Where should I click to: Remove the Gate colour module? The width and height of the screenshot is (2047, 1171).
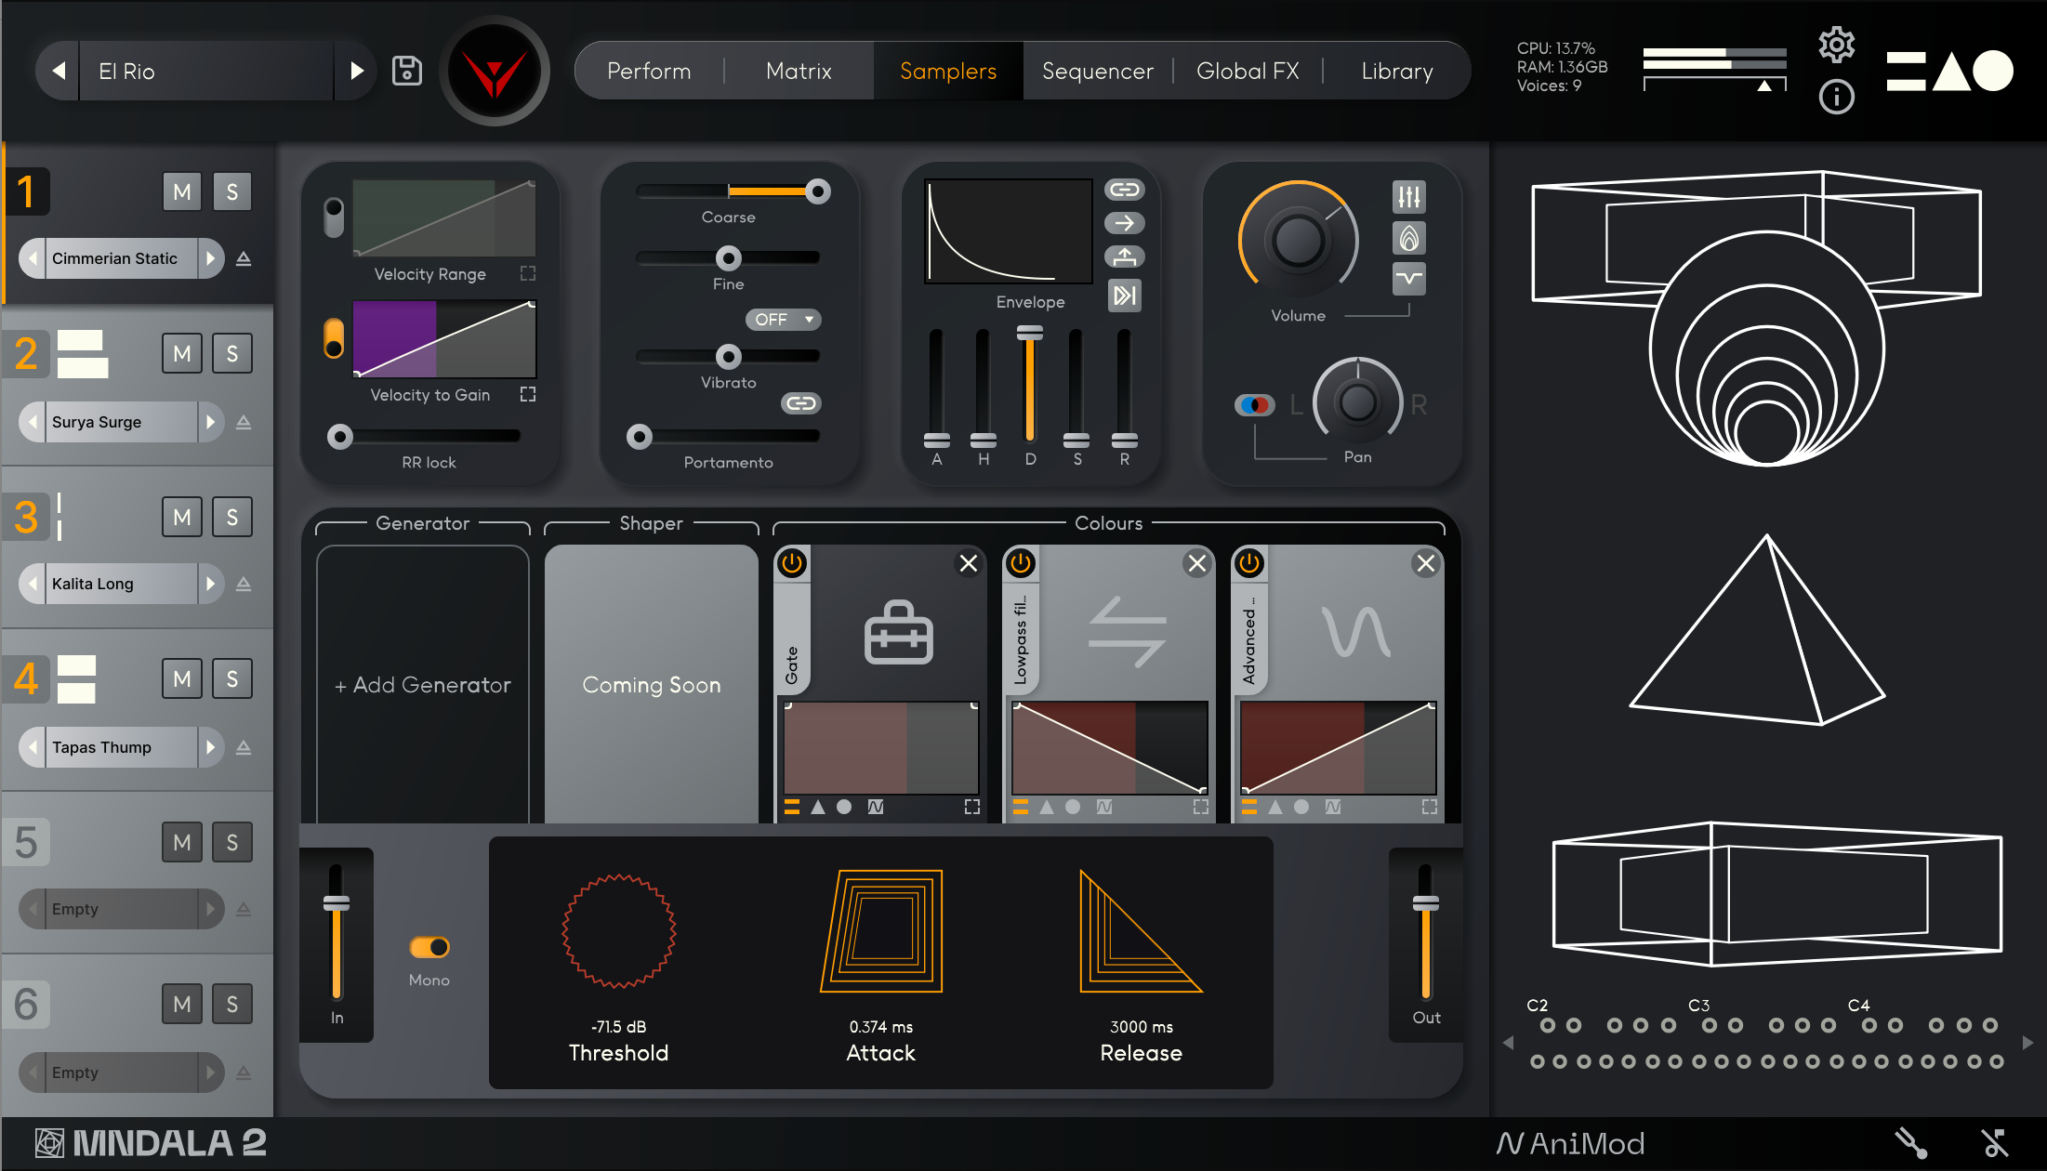(x=968, y=563)
